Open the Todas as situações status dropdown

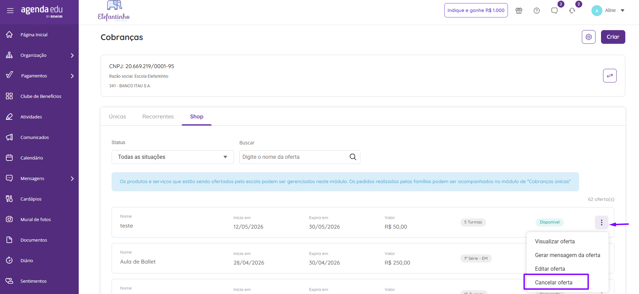tap(172, 157)
